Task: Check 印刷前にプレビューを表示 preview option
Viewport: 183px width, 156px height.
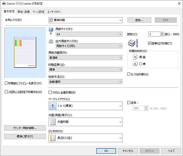Action: click(6, 83)
